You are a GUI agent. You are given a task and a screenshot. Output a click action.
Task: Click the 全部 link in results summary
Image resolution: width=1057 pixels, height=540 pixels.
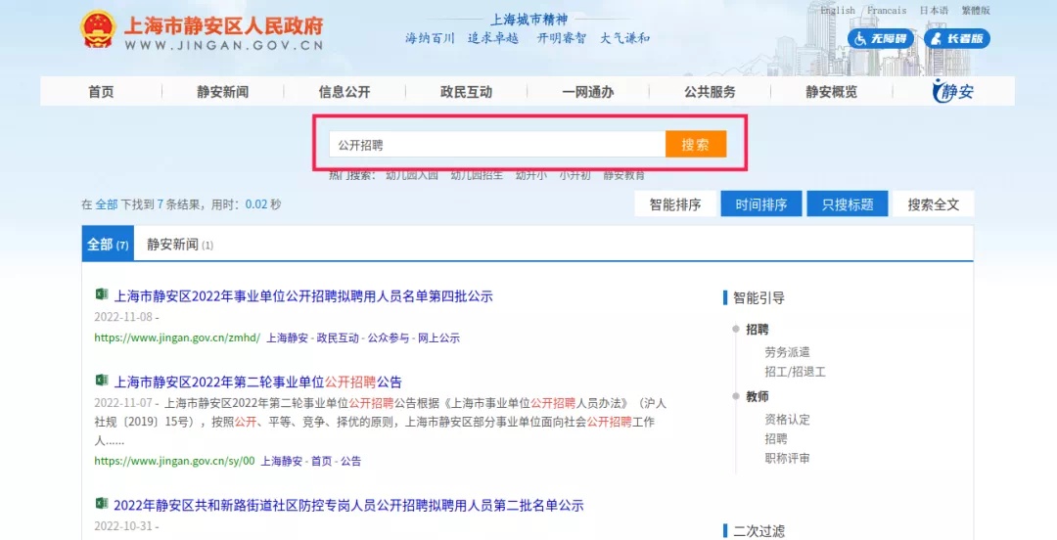click(x=107, y=204)
